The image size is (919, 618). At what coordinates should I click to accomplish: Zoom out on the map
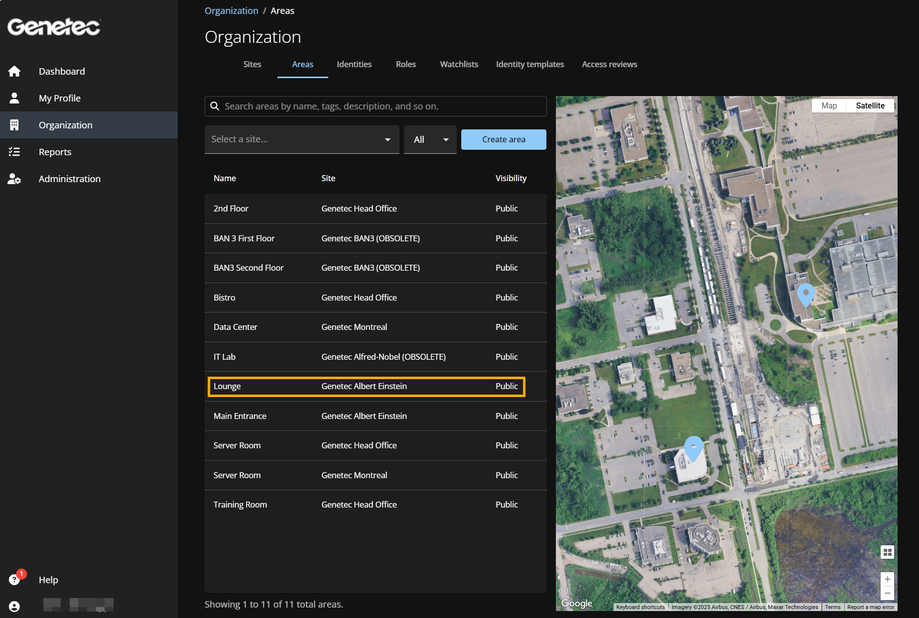click(x=887, y=593)
